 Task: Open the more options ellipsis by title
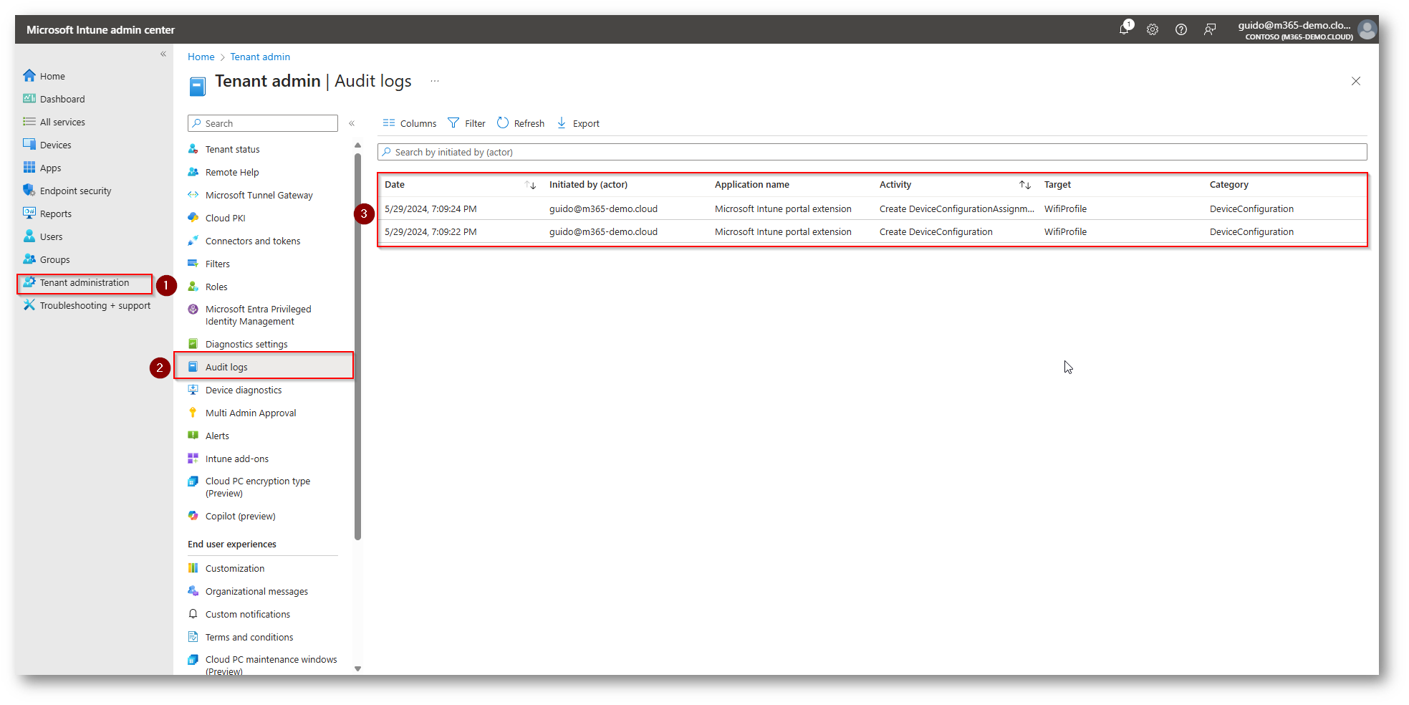coord(435,81)
